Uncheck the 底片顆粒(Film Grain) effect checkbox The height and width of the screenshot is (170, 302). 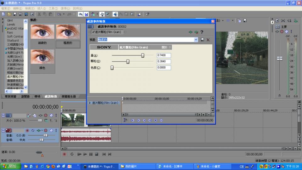(x=93, y=32)
